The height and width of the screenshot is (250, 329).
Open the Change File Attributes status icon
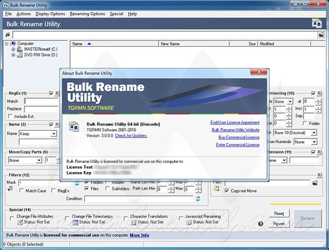click(20, 222)
